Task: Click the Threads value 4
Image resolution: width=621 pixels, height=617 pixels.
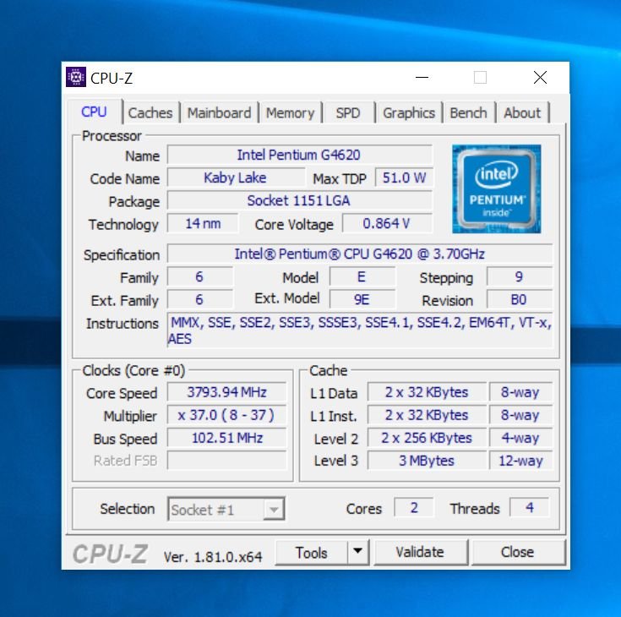Action: click(530, 508)
